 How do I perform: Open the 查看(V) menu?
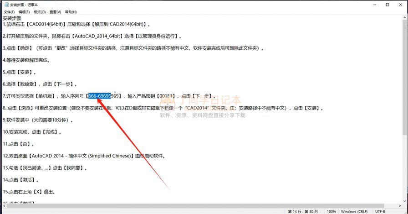pos(55,12)
